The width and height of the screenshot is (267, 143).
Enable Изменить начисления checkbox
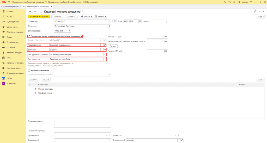[29, 70]
